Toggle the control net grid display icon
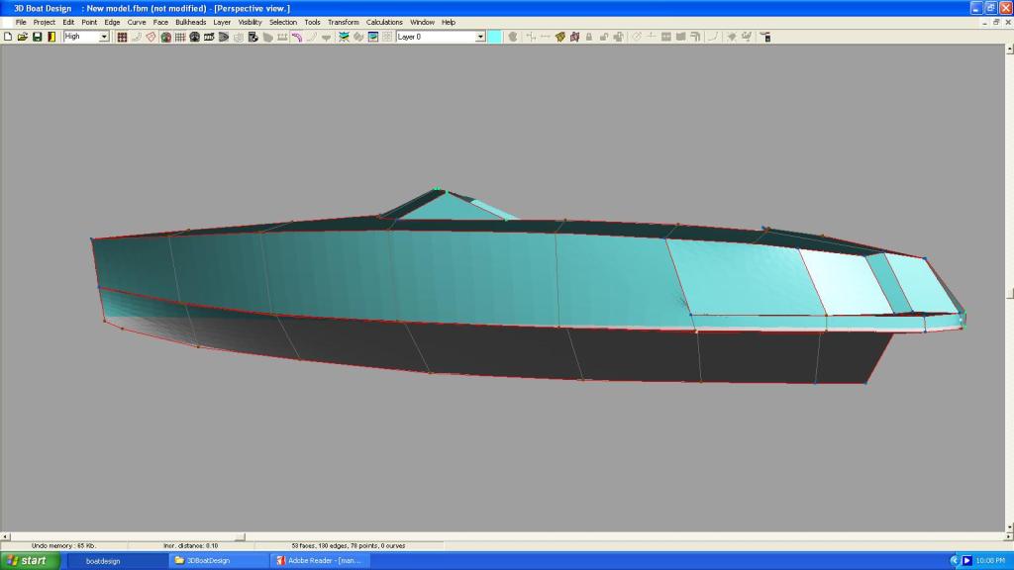Screen dimensions: 1014x570 click(122, 37)
